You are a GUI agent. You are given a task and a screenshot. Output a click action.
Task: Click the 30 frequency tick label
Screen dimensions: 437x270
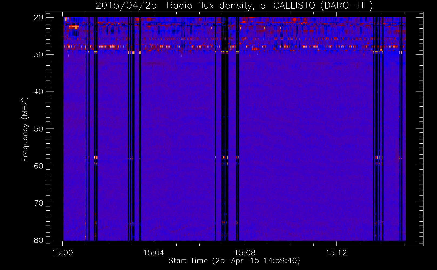click(x=39, y=55)
